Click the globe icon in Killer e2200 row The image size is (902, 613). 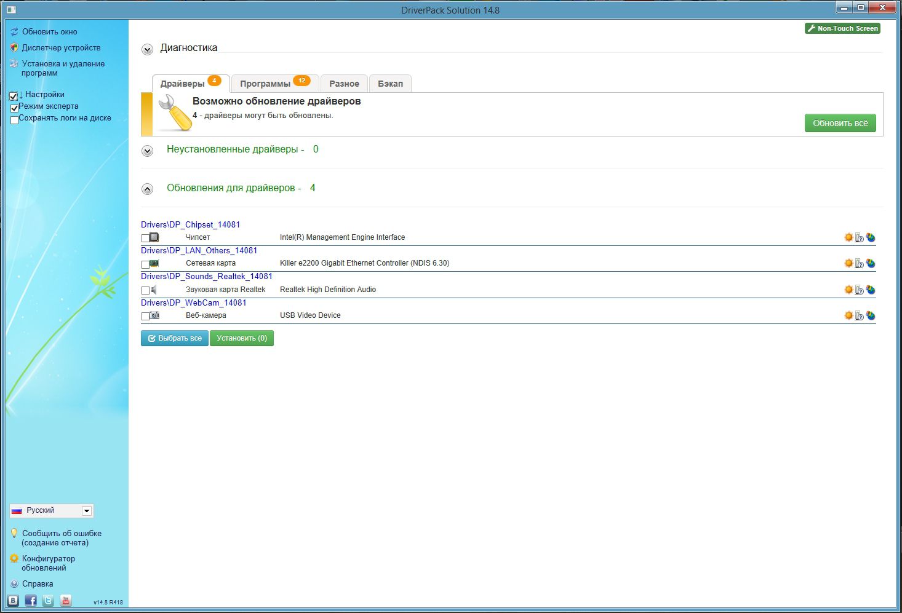click(871, 263)
